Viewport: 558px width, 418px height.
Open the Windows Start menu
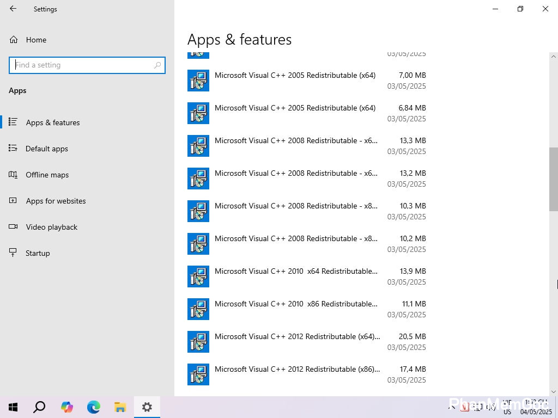point(13,407)
